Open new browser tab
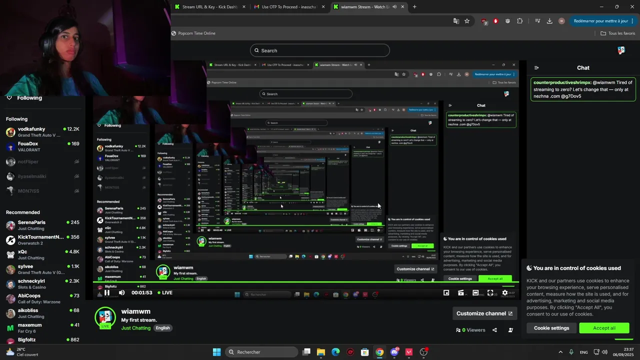Viewport: 640px width, 360px height. pos(414,7)
